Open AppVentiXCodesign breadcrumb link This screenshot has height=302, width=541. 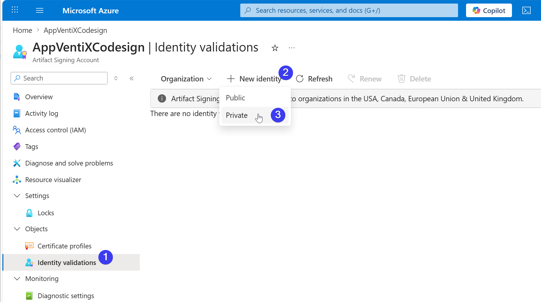75,30
